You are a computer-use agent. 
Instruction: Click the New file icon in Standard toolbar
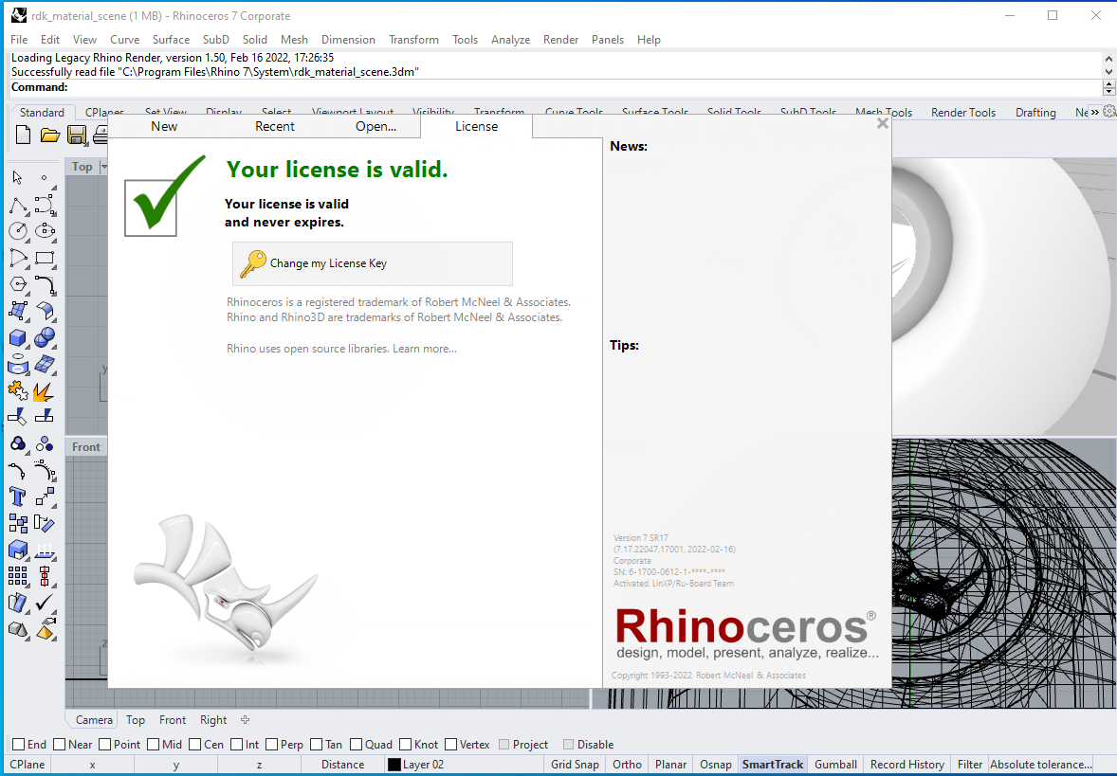click(23, 135)
